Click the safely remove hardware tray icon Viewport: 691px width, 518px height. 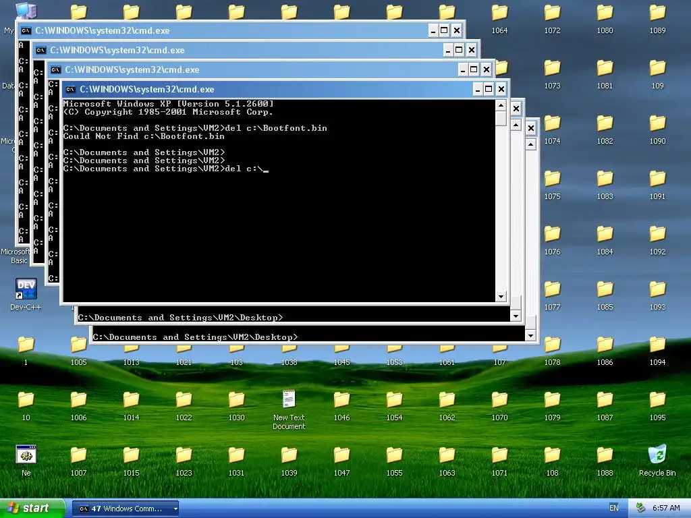[x=641, y=508]
